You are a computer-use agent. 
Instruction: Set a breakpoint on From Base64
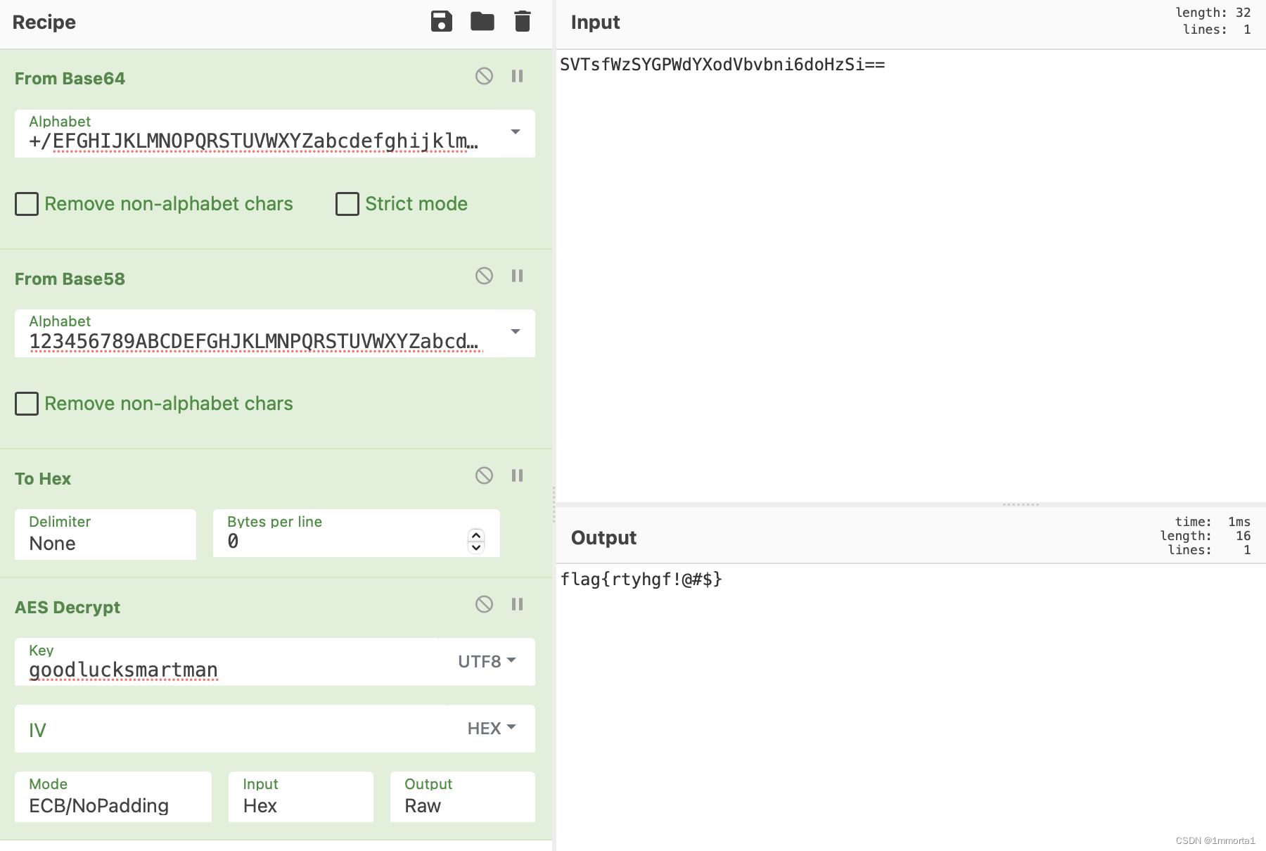(518, 76)
